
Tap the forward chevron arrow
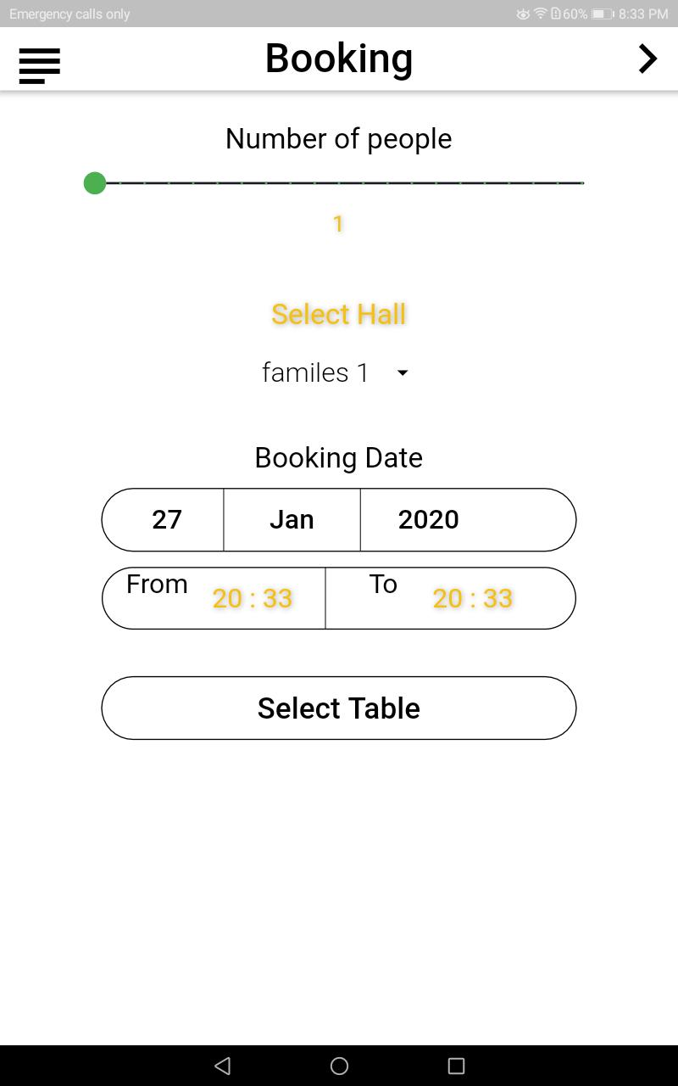(x=647, y=59)
